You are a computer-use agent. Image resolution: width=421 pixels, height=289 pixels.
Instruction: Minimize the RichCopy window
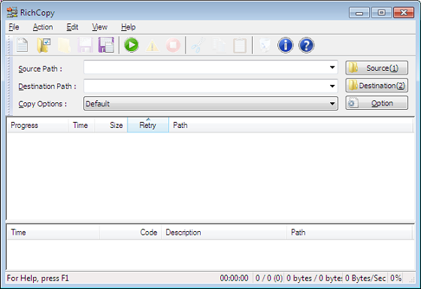(x=359, y=13)
